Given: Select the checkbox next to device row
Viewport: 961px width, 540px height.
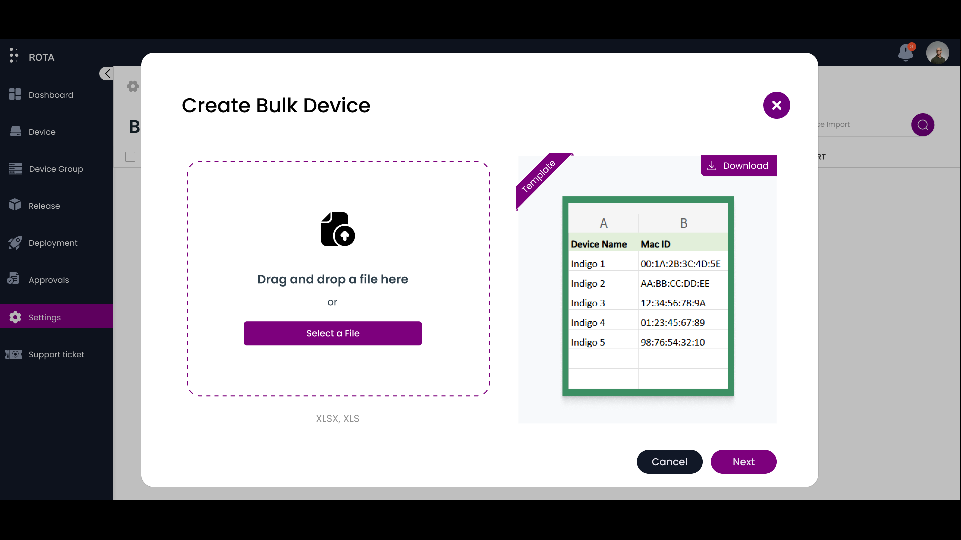Looking at the screenshot, I should tap(130, 156).
